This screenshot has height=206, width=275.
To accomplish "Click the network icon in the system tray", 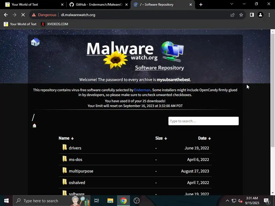I will coord(234,201).
